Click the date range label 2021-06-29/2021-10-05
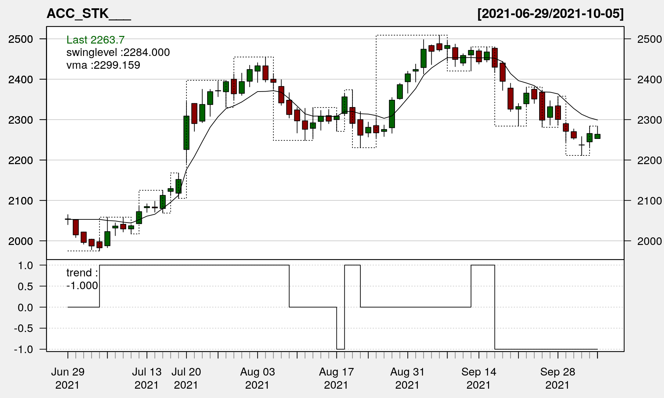This screenshot has height=398, width=664. (x=550, y=14)
